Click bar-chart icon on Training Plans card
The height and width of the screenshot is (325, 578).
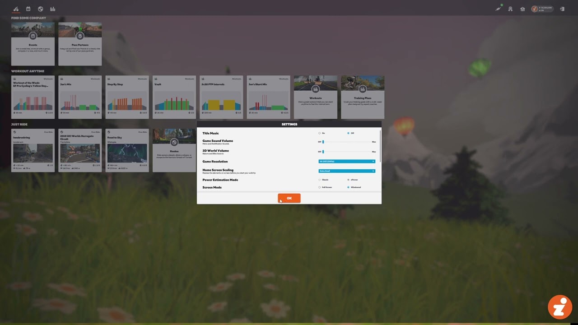click(363, 89)
